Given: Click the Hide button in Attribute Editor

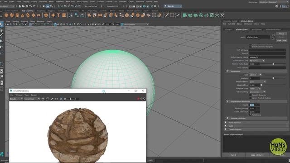Looking at the screenshot, I should click(x=285, y=40).
